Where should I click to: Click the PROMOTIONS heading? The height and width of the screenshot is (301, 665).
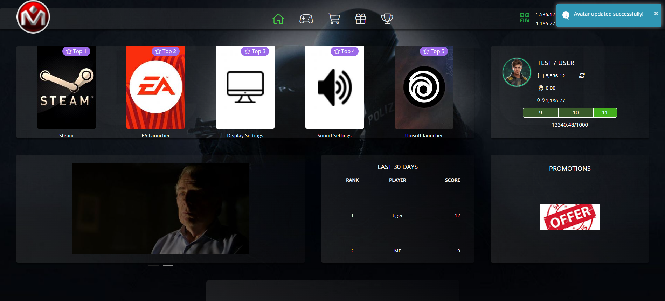(x=570, y=169)
